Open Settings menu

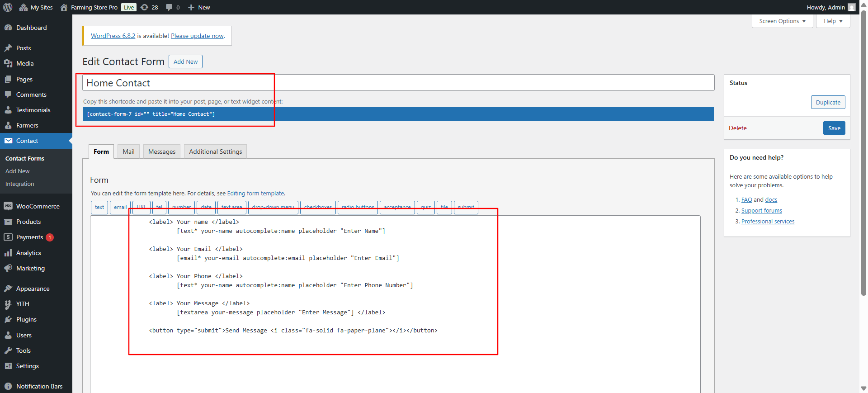(x=36, y=366)
